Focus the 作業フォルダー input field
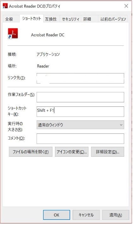 (x=80, y=97)
